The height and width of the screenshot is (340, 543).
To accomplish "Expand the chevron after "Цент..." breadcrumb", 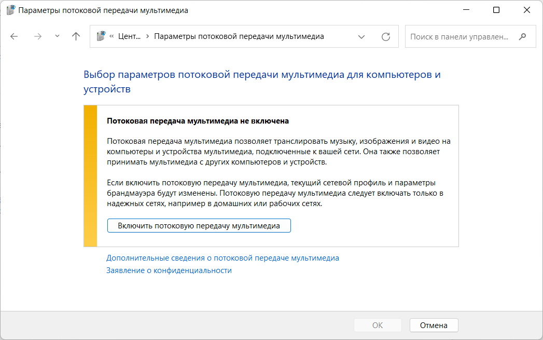I will pyautogui.click(x=147, y=36).
